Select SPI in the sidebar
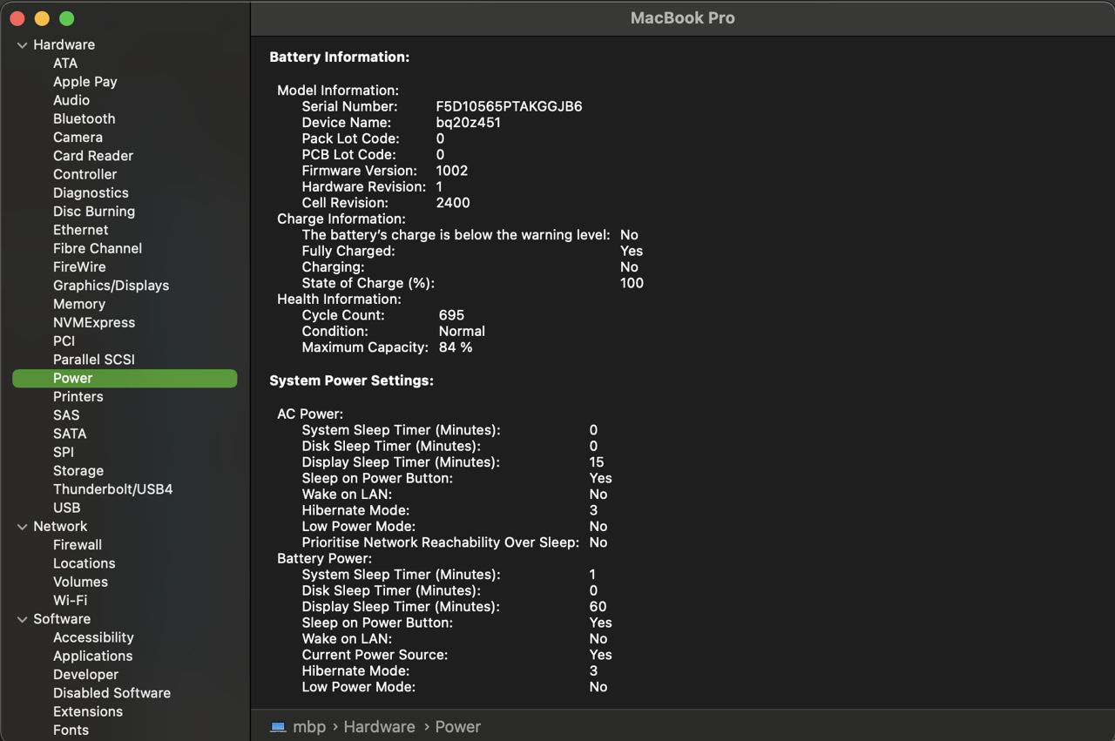The image size is (1115, 741). [64, 452]
